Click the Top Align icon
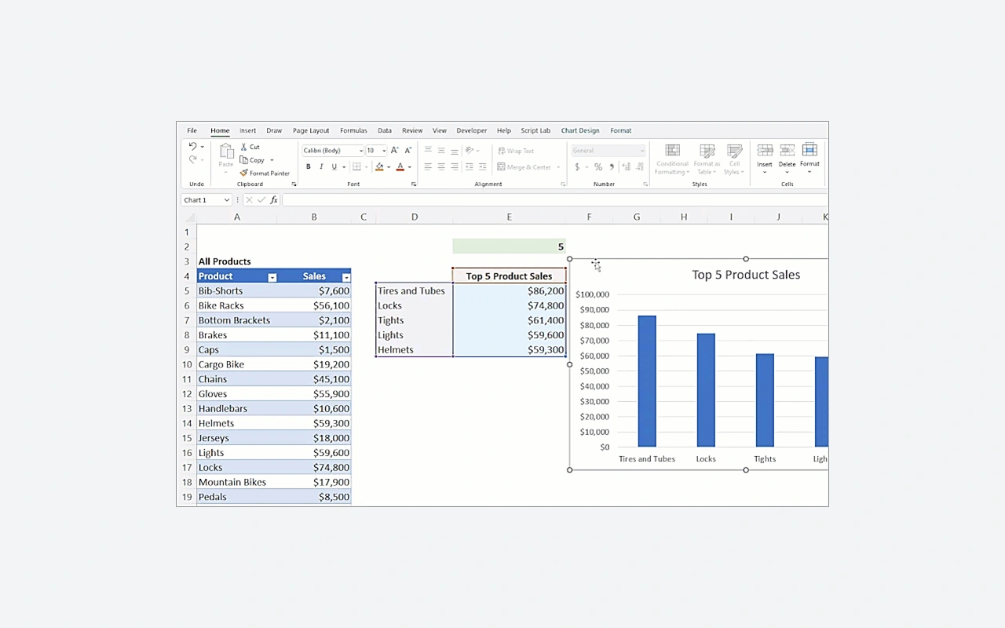The height and width of the screenshot is (628, 1005). pyautogui.click(x=428, y=150)
